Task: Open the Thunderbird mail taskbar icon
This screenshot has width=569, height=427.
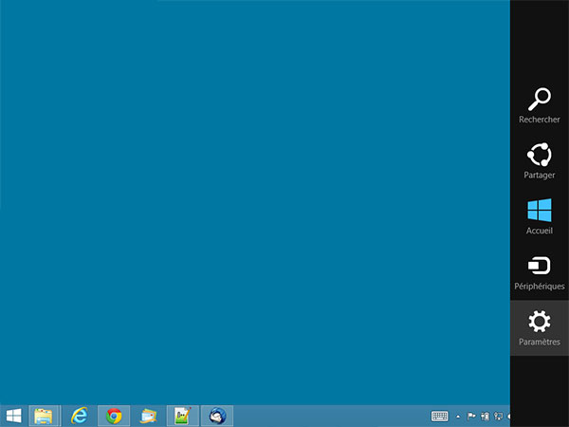Action: [x=217, y=416]
